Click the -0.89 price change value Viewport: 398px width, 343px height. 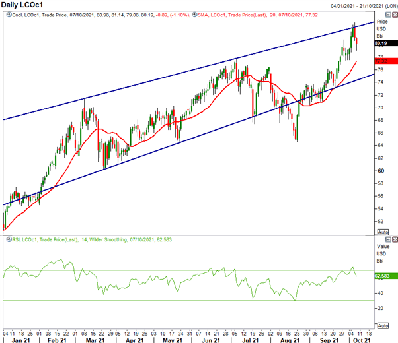(162, 15)
